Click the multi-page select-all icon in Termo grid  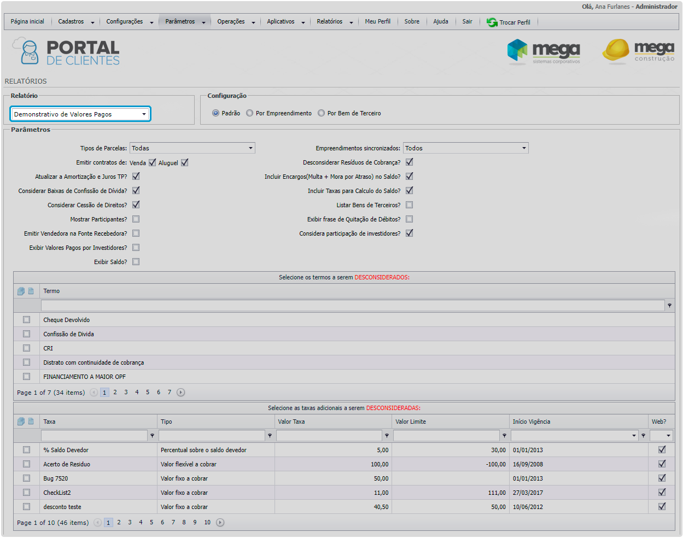[21, 291]
